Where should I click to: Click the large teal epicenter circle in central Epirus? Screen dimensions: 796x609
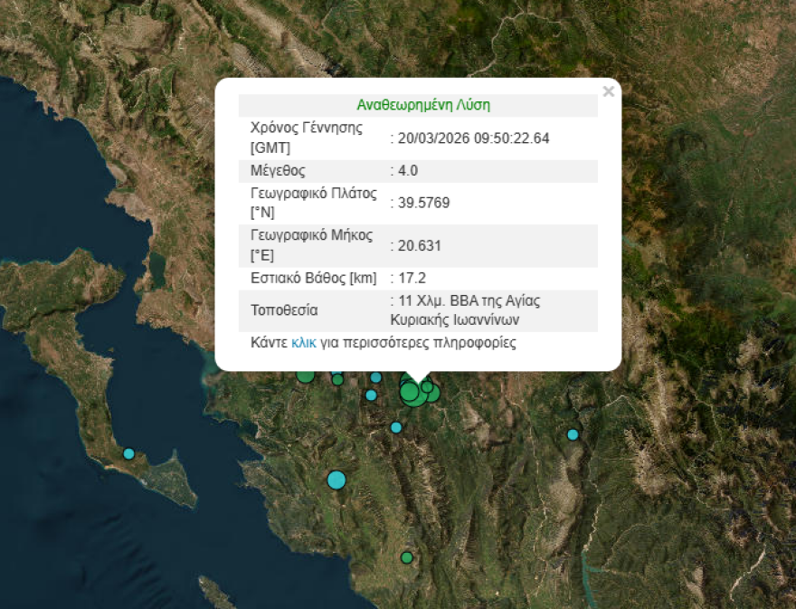336,480
